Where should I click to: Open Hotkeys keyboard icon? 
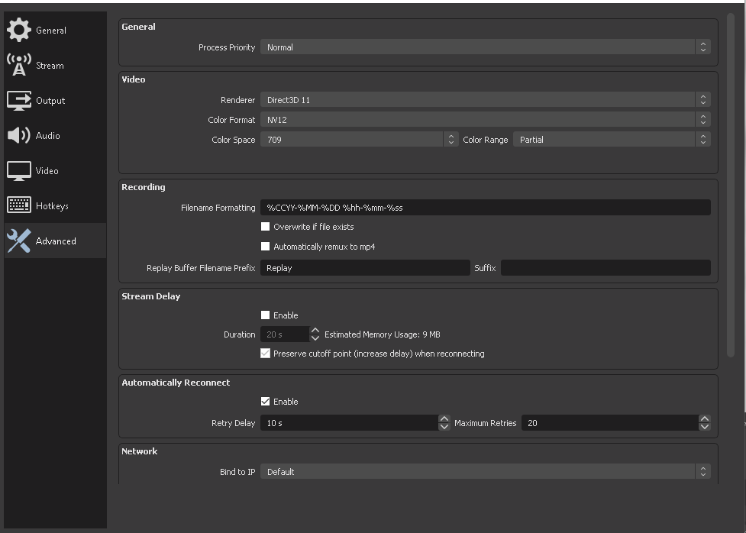[x=19, y=205]
